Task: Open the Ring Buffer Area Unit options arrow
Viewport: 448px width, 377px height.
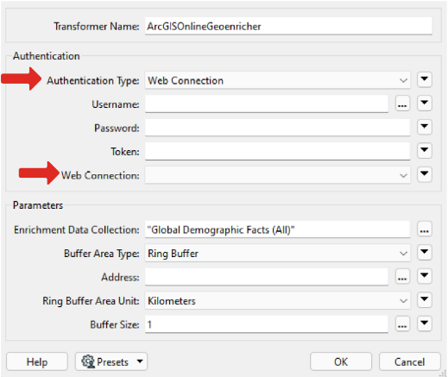Action: (x=425, y=300)
